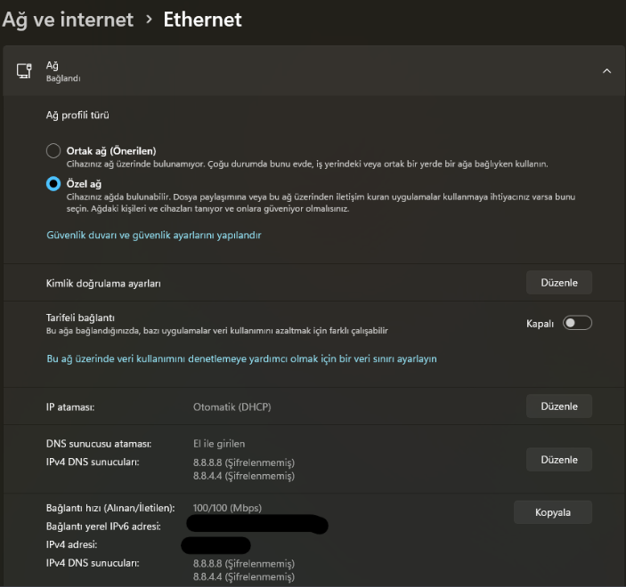The width and height of the screenshot is (626, 587).
Task: Click Düzenle for Kimlik doğrulama ayarları
Action: (559, 282)
